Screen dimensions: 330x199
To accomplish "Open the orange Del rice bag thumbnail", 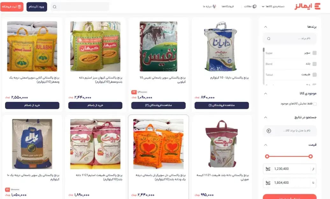I will pos(159,144).
